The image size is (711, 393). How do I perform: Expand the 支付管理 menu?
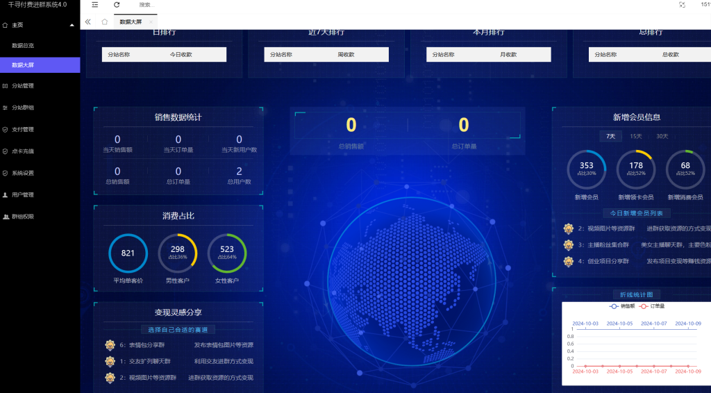tap(23, 129)
